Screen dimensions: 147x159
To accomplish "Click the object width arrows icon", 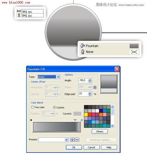I will [x=19, y=11].
